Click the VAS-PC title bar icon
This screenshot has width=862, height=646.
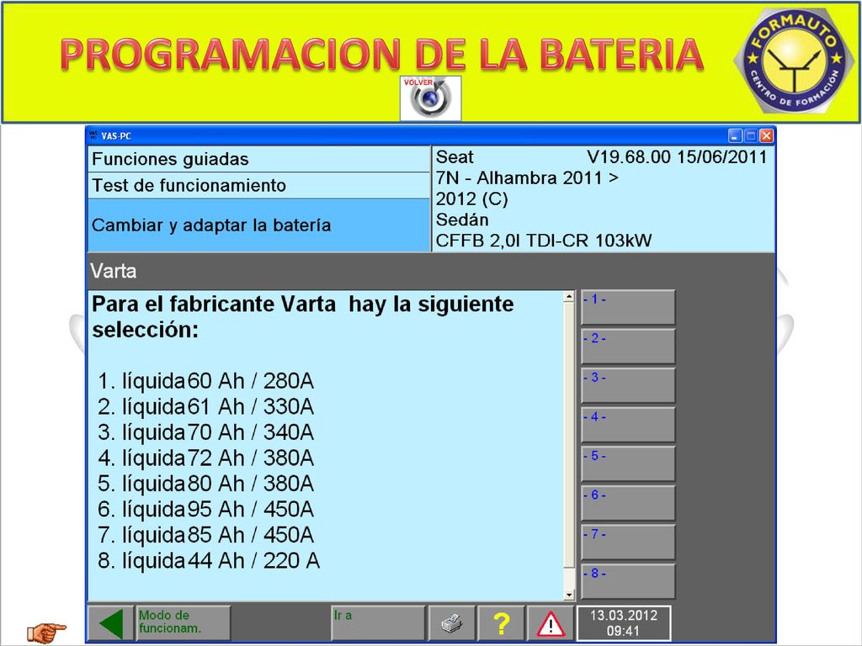point(93,135)
